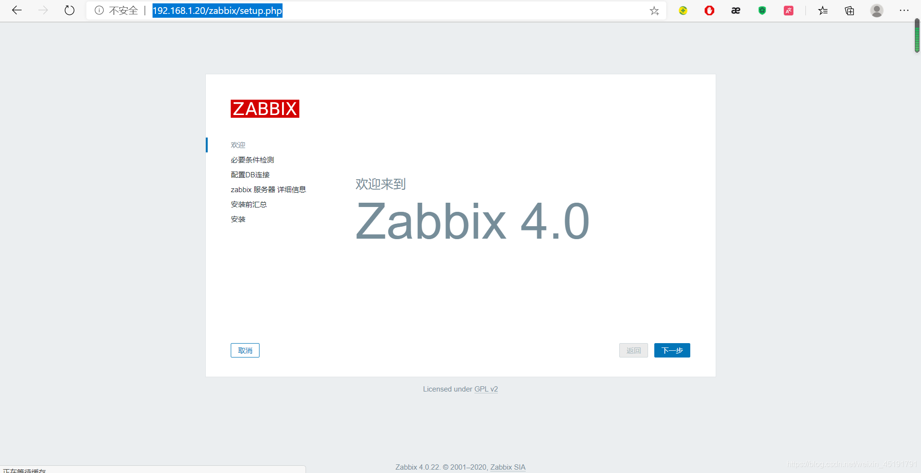Screen dimensions: 921x473
Task: Open the pink square extension icon
Action: click(789, 11)
